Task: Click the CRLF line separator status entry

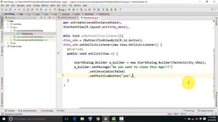Action: pos(176,114)
